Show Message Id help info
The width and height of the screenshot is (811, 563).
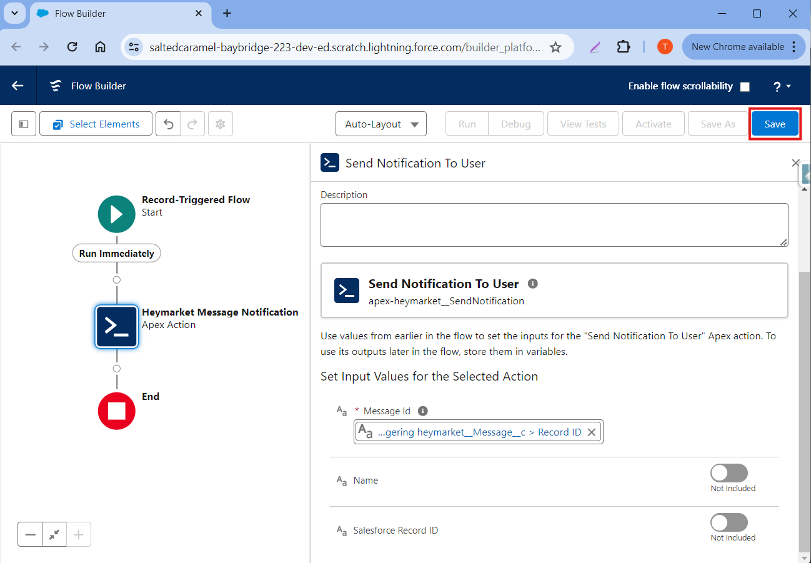tap(423, 411)
